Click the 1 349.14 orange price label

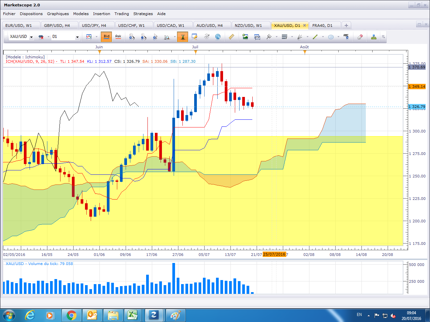(x=417, y=87)
